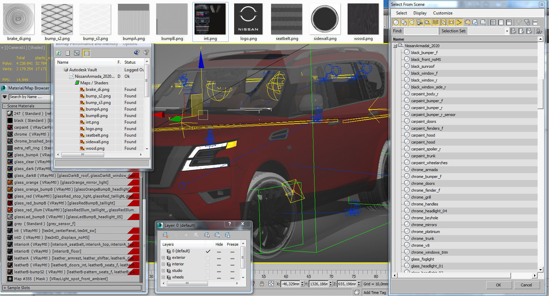
Task: Click Cancel in Select From Scene
Action: click(x=526, y=285)
